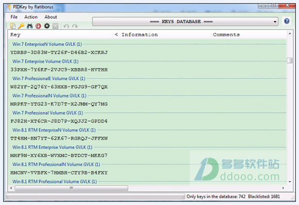Click the keys in database count text
Screen dimensions: 299x205
[x=216, y=196]
